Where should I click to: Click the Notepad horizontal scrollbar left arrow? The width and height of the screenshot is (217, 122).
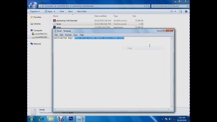[x=55, y=109]
